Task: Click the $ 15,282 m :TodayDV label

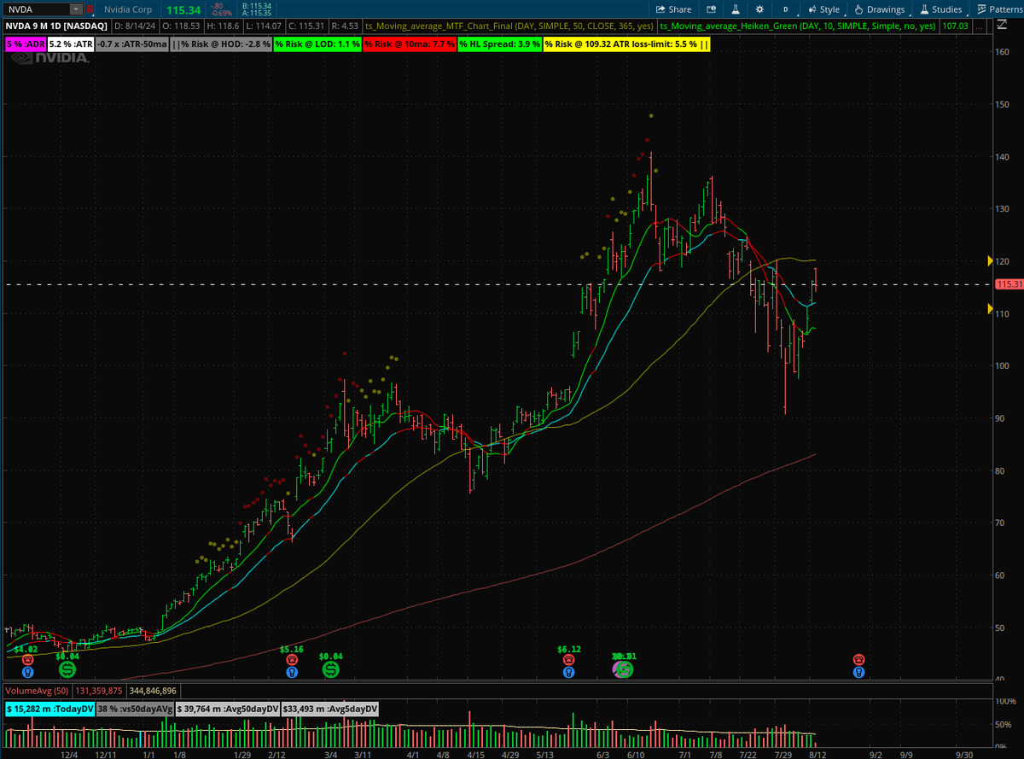Action: pyautogui.click(x=48, y=709)
